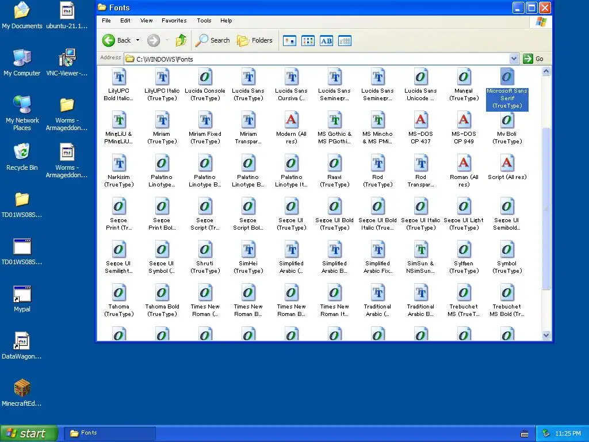The width and height of the screenshot is (589, 442).
Task: Select the Modern (All res) font
Action: click(x=292, y=128)
